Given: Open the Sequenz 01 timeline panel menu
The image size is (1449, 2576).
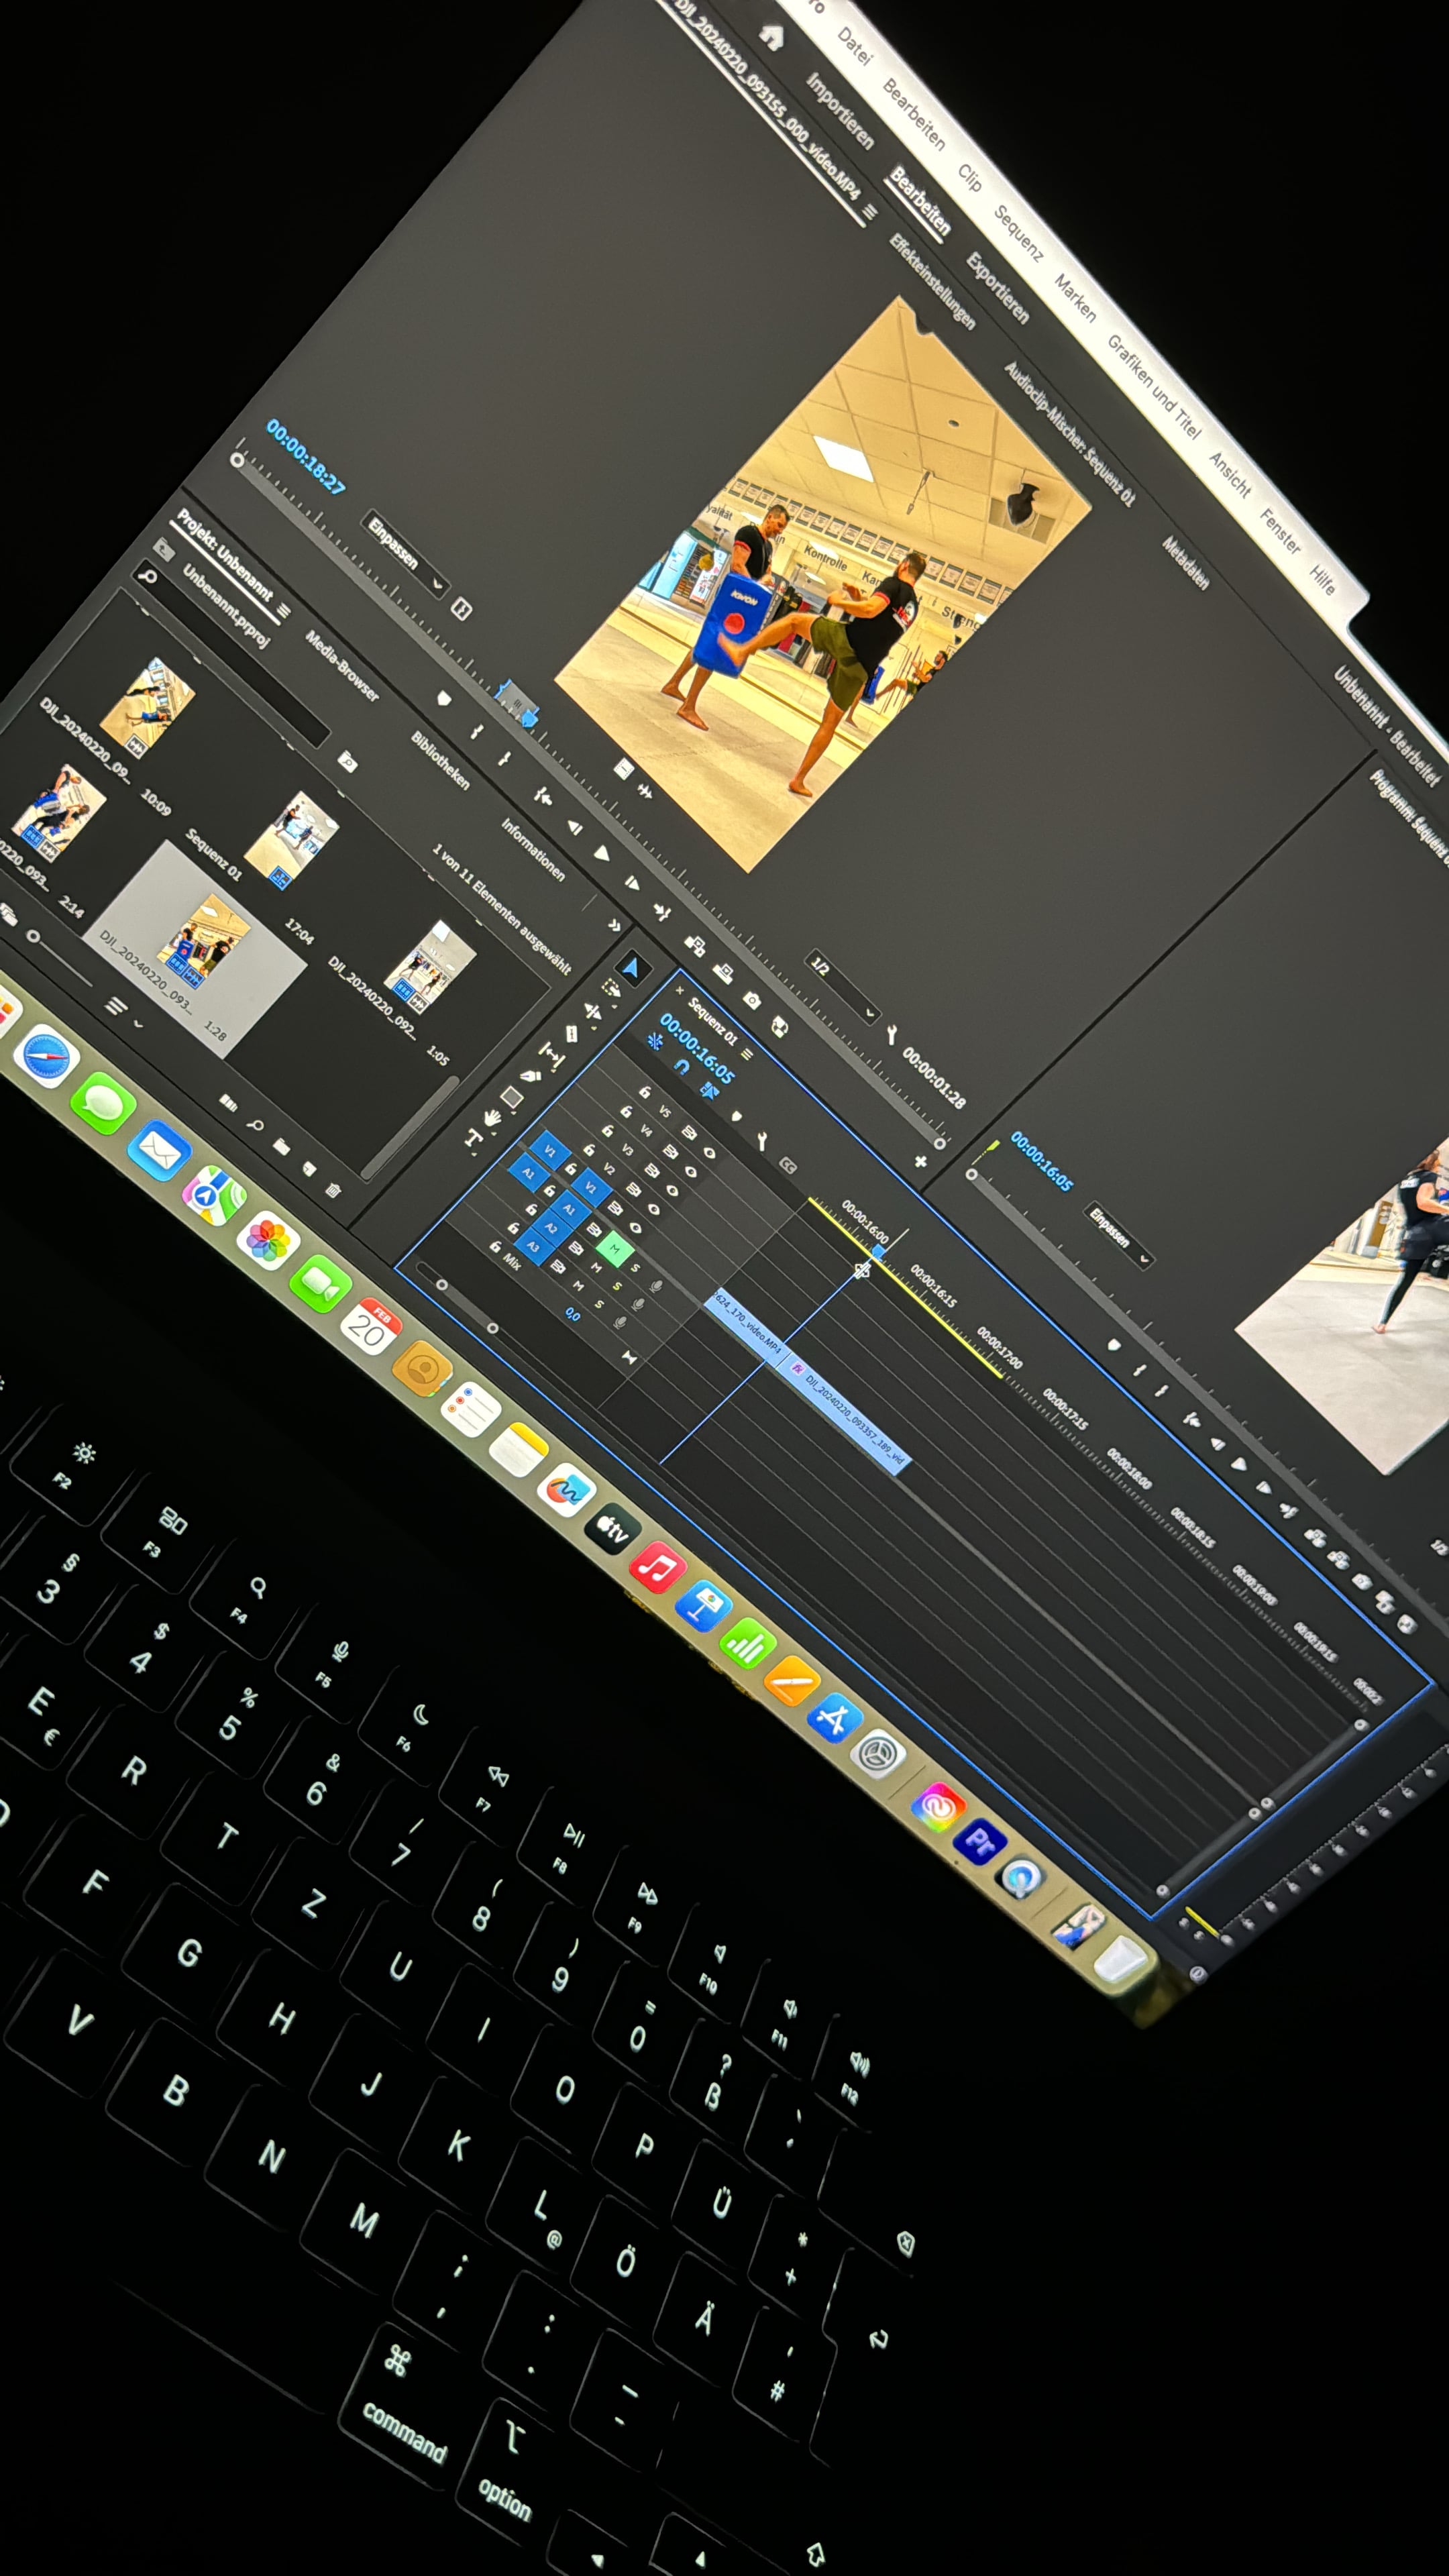Looking at the screenshot, I should [746, 1053].
